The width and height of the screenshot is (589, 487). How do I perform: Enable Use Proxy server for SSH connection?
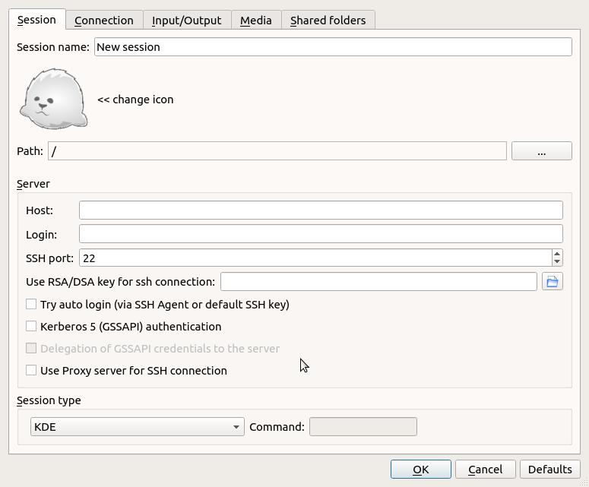(x=31, y=370)
